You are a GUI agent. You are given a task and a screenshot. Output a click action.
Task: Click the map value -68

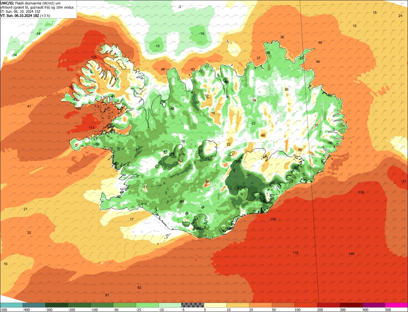point(182,201)
